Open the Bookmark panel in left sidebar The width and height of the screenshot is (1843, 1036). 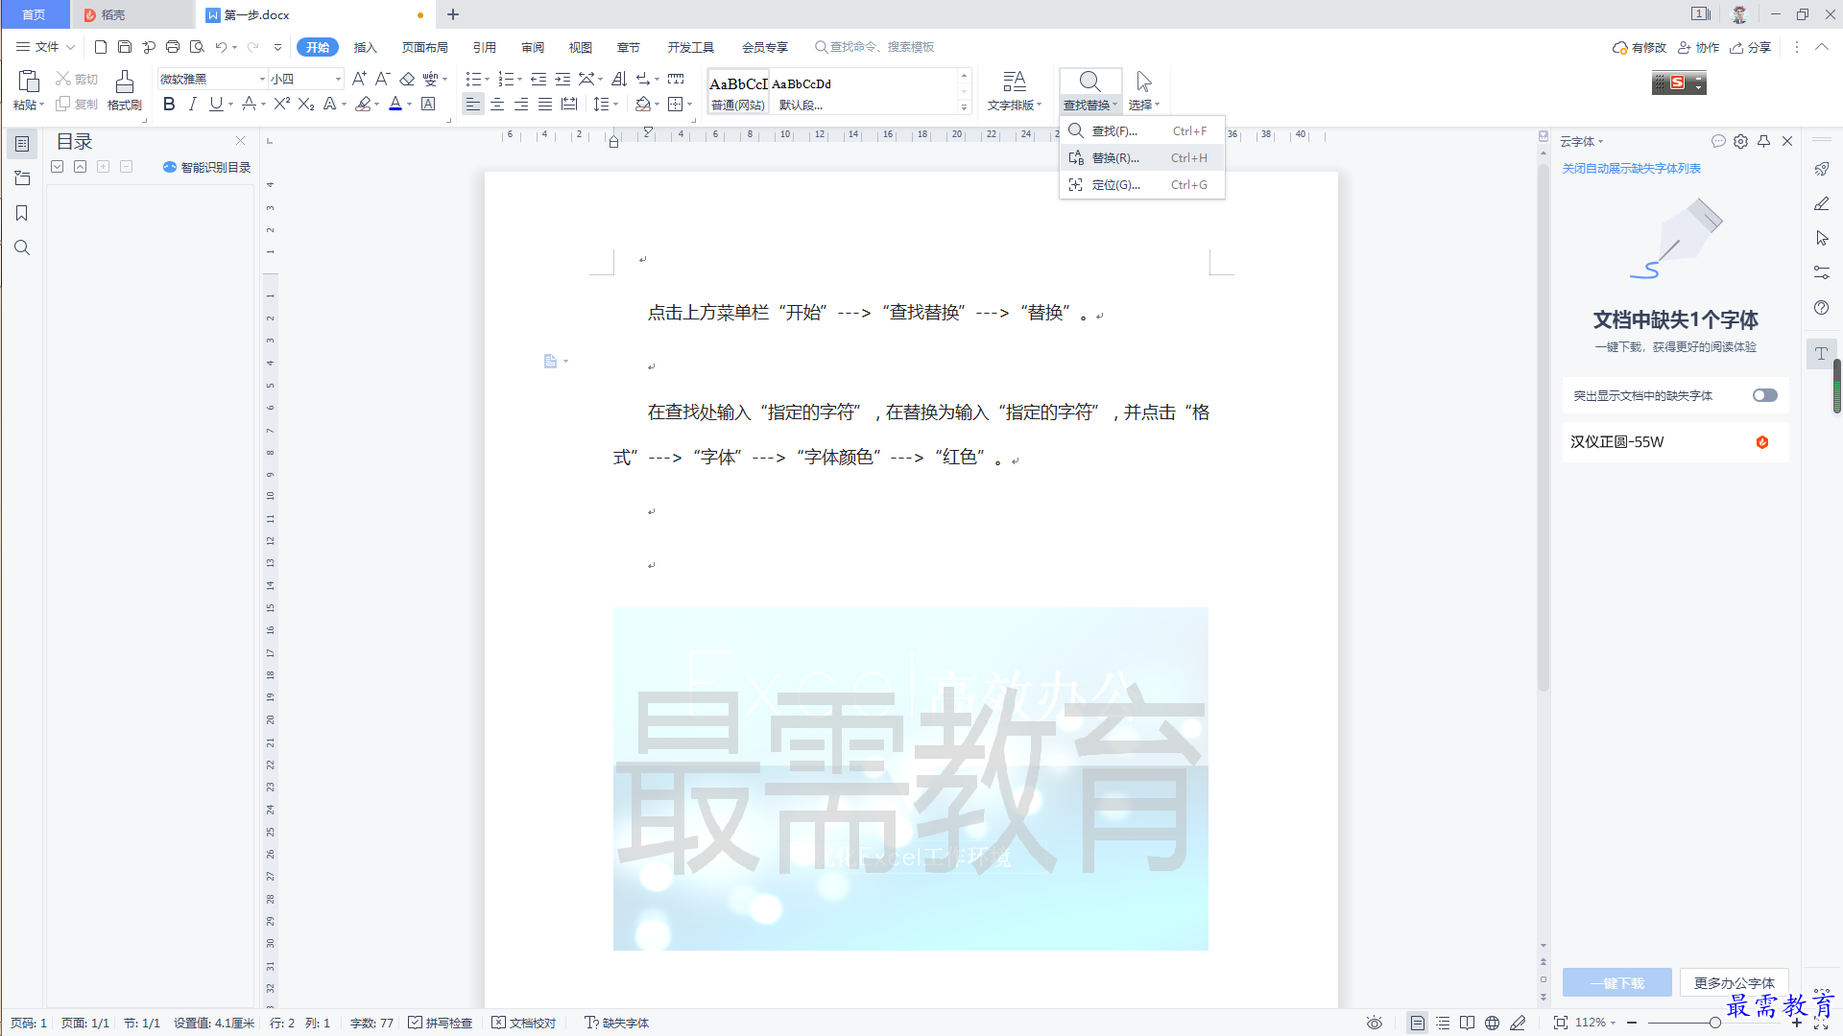click(x=22, y=213)
